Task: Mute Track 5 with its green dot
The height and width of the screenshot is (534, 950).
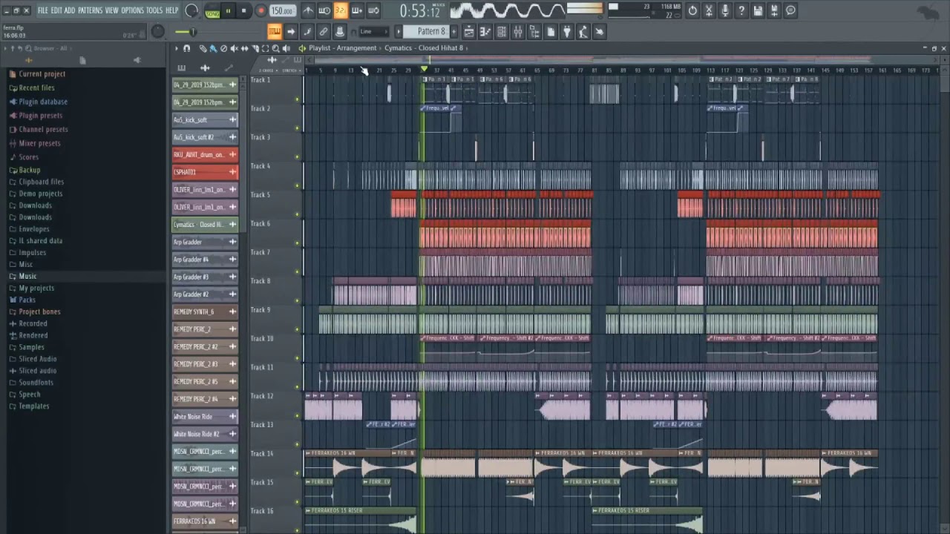Action: [298, 214]
